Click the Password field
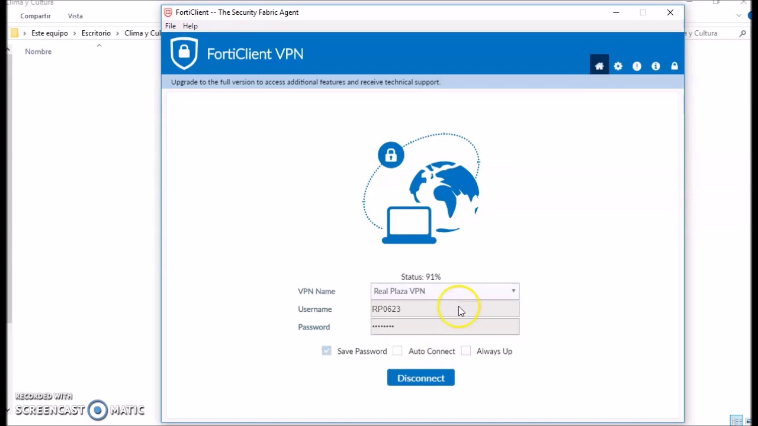Image resolution: width=758 pixels, height=426 pixels. (445, 327)
